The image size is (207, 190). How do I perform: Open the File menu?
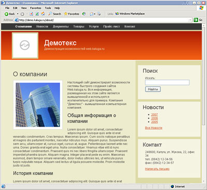pos(7,8)
